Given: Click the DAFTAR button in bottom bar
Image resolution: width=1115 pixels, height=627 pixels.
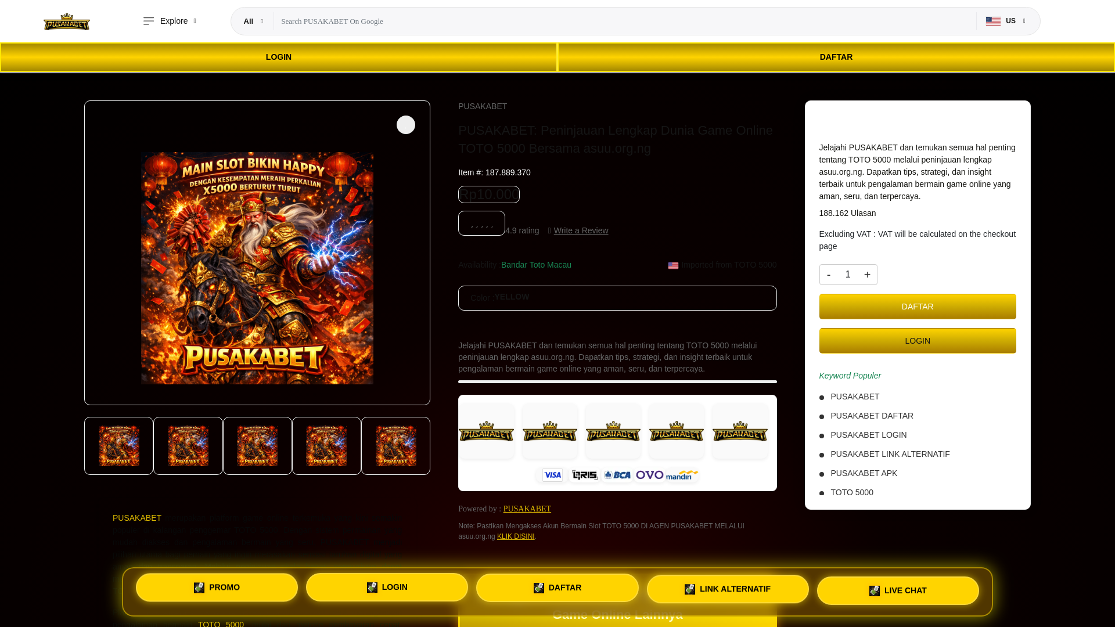Looking at the screenshot, I should tap(557, 588).
